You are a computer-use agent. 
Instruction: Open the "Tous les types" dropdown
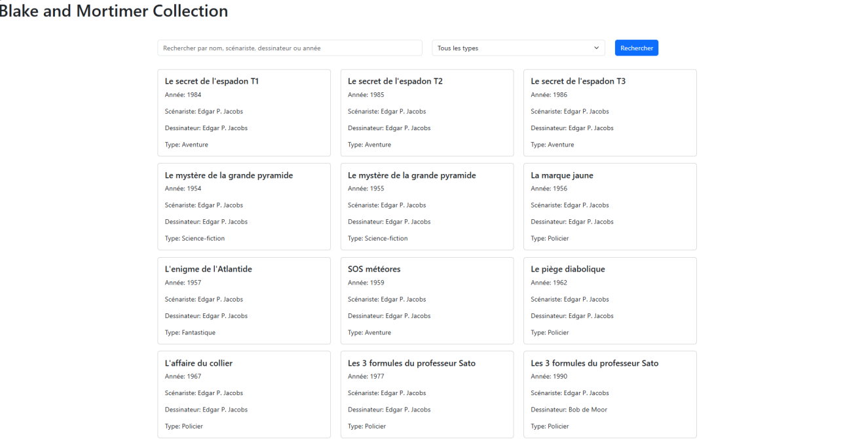[x=518, y=48]
